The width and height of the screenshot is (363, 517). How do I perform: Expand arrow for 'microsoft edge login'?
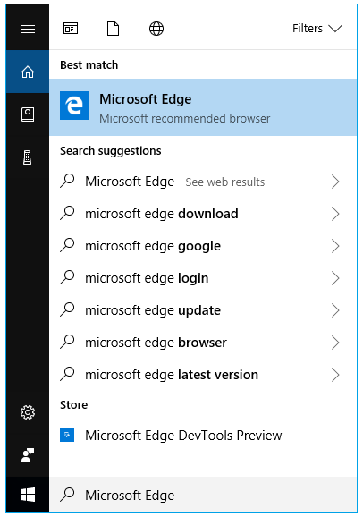coord(335,278)
